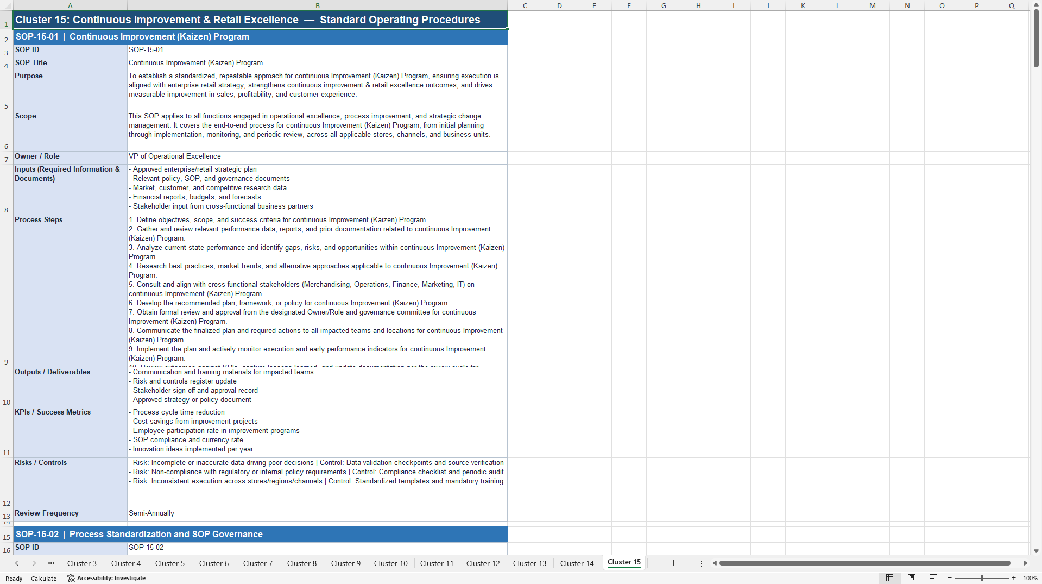
Task: Click the zoom slider handle
Action: tap(982, 578)
